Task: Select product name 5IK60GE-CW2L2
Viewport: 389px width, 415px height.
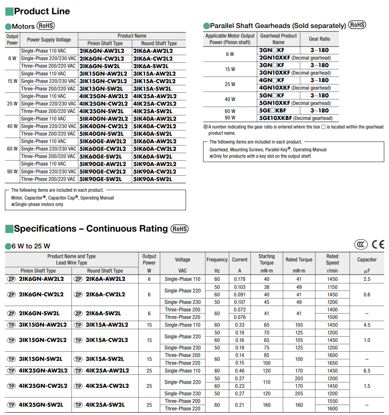Action: [x=103, y=149]
